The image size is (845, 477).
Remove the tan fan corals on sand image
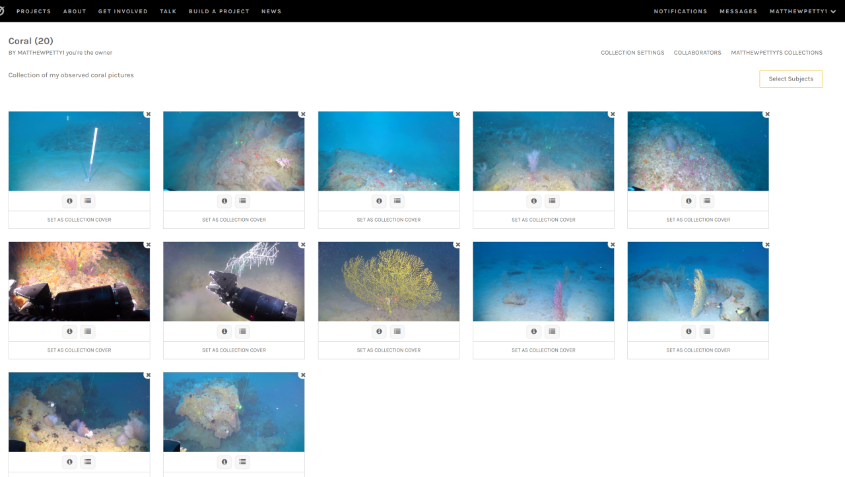click(767, 245)
